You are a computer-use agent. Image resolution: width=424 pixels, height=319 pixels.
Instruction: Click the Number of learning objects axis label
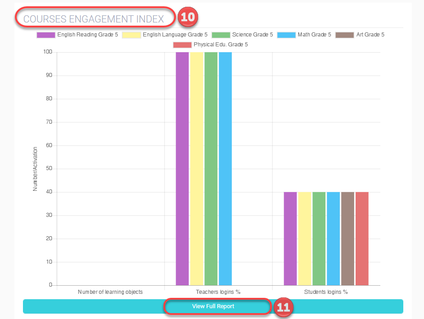(110, 292)
